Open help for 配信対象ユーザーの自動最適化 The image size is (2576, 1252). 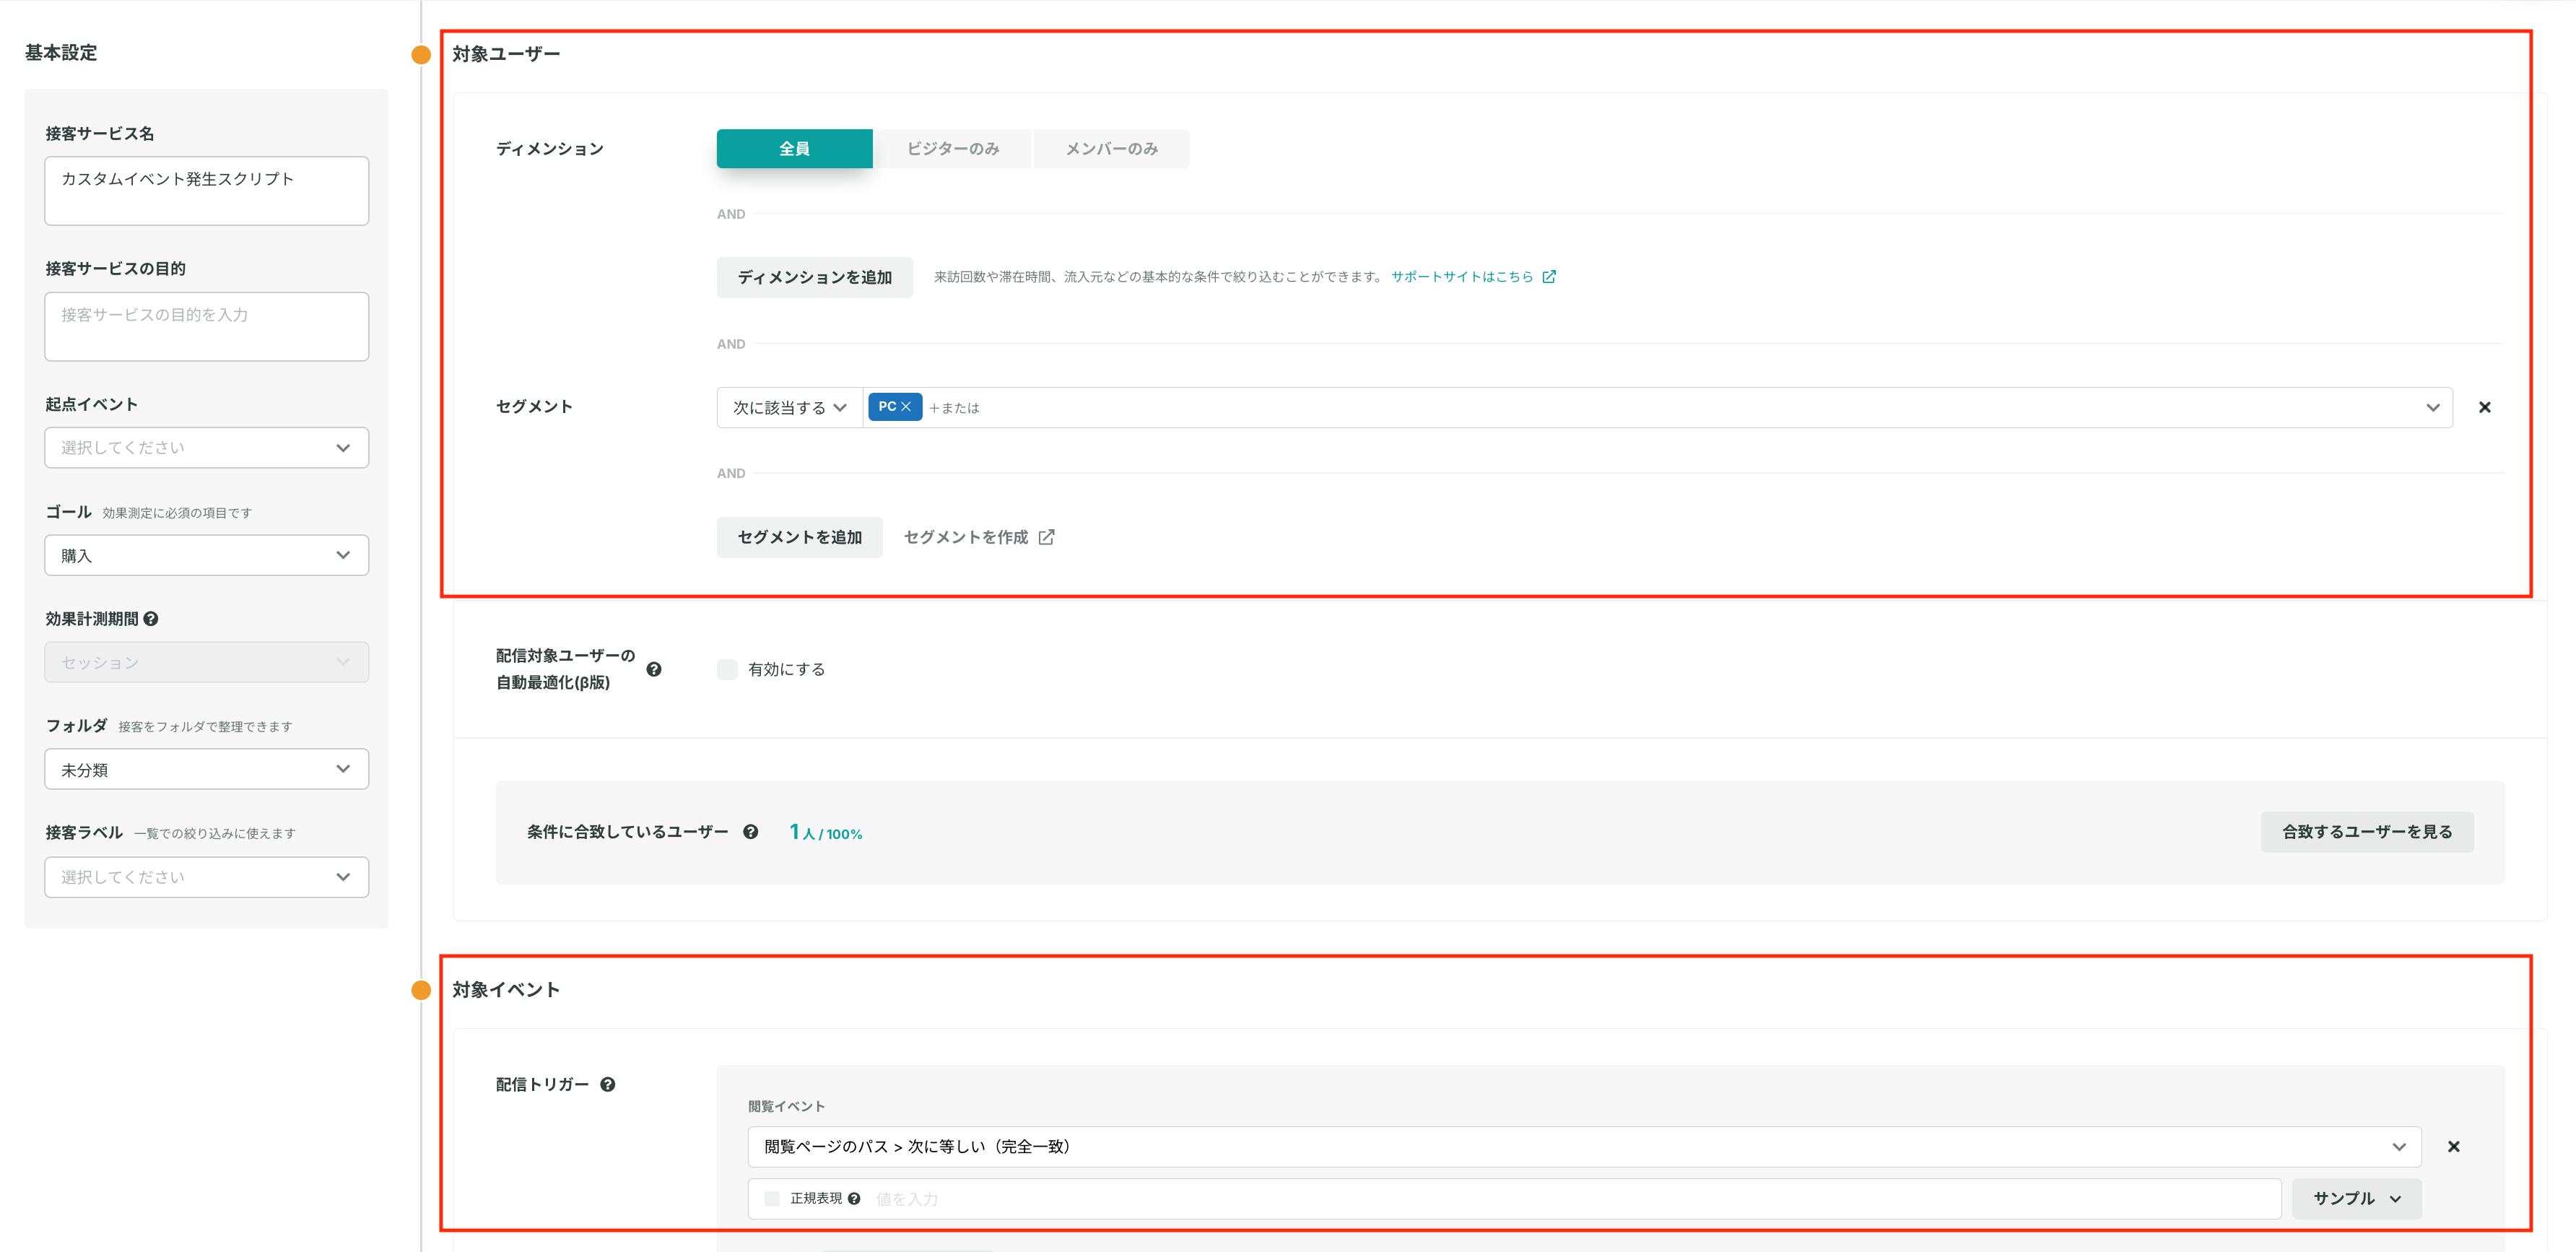pos(654,669)
